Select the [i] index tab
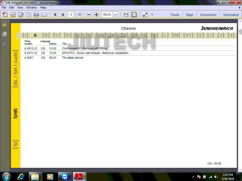 point(25,35)
